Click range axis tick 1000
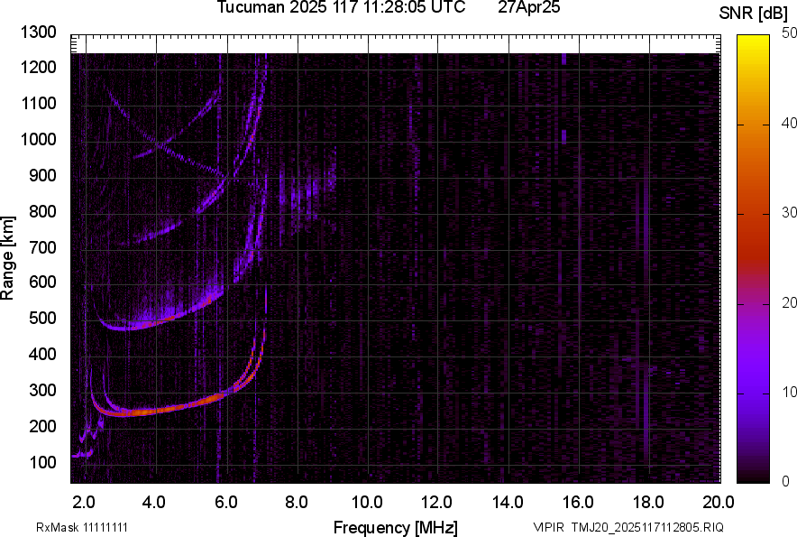Screen dimensions: 797x537 39,139
